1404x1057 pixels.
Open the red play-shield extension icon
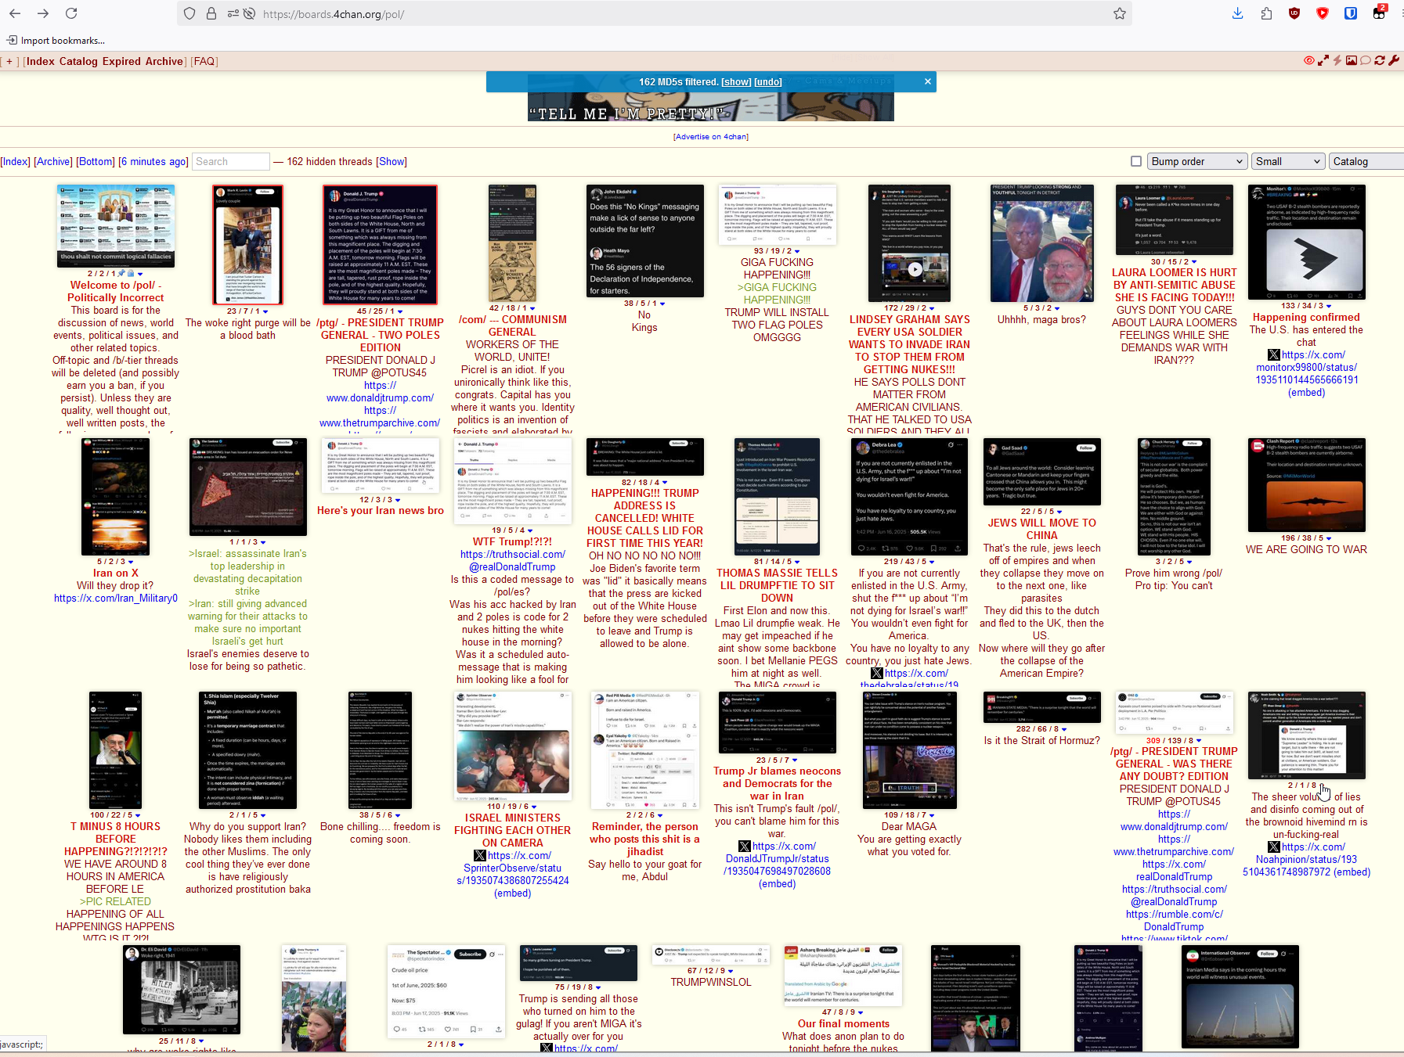(x=1323, y=13)
